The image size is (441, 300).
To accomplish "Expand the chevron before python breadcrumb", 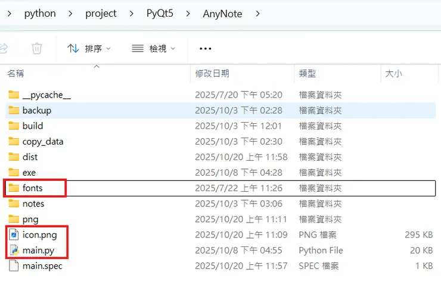I will (10, 14).
